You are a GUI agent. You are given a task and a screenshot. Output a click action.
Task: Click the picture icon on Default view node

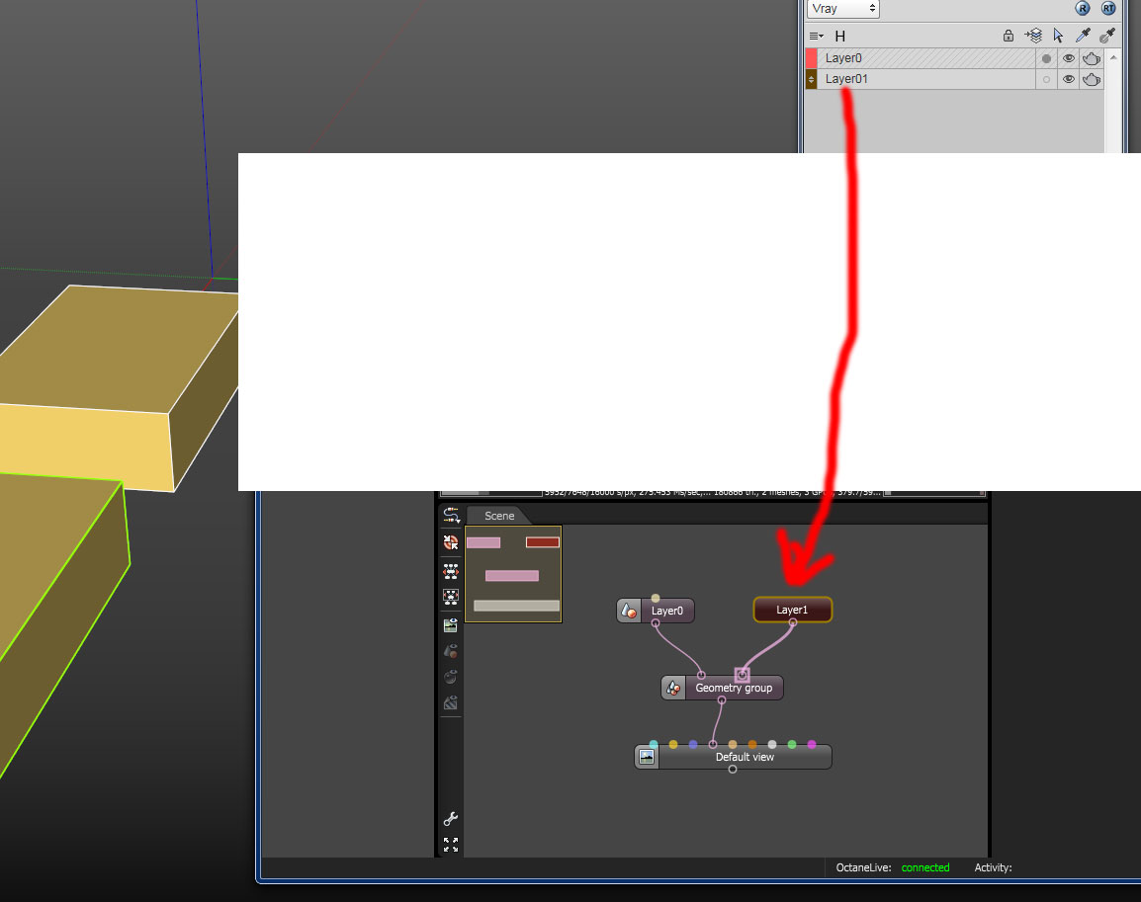(x=647, y=757)
